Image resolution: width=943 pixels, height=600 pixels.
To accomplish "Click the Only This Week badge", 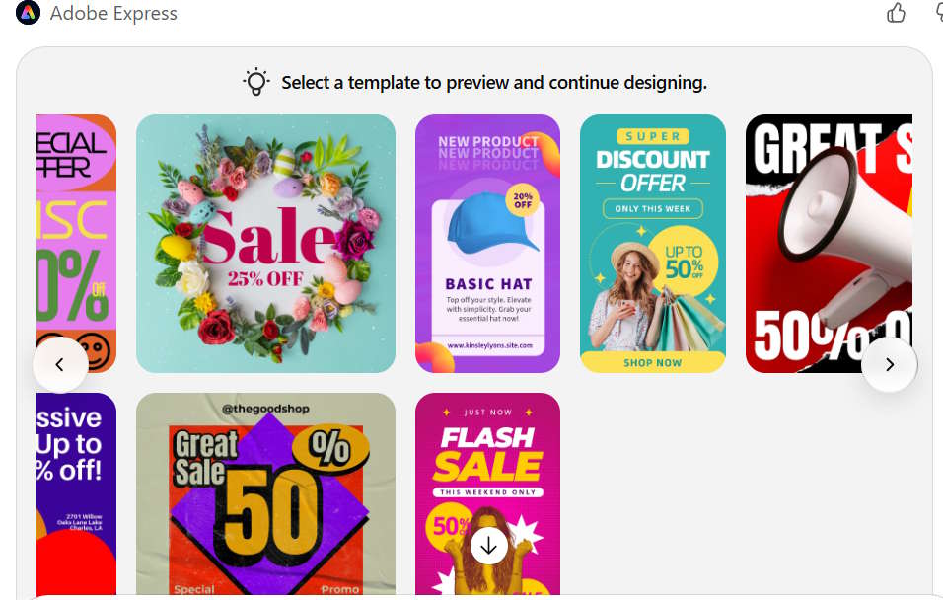I will (x=653, y=209).
